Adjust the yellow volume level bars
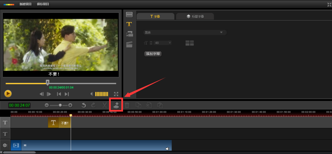Viewport: 332px width, 154px height. [102, 94]
